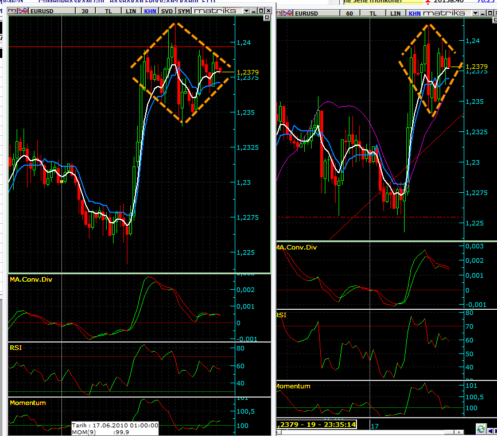The height and width of the screenshot is (436, 497).
Task: Toggle the LIN scale button in the 30-minute chart
Action: (x=131, y=11)
